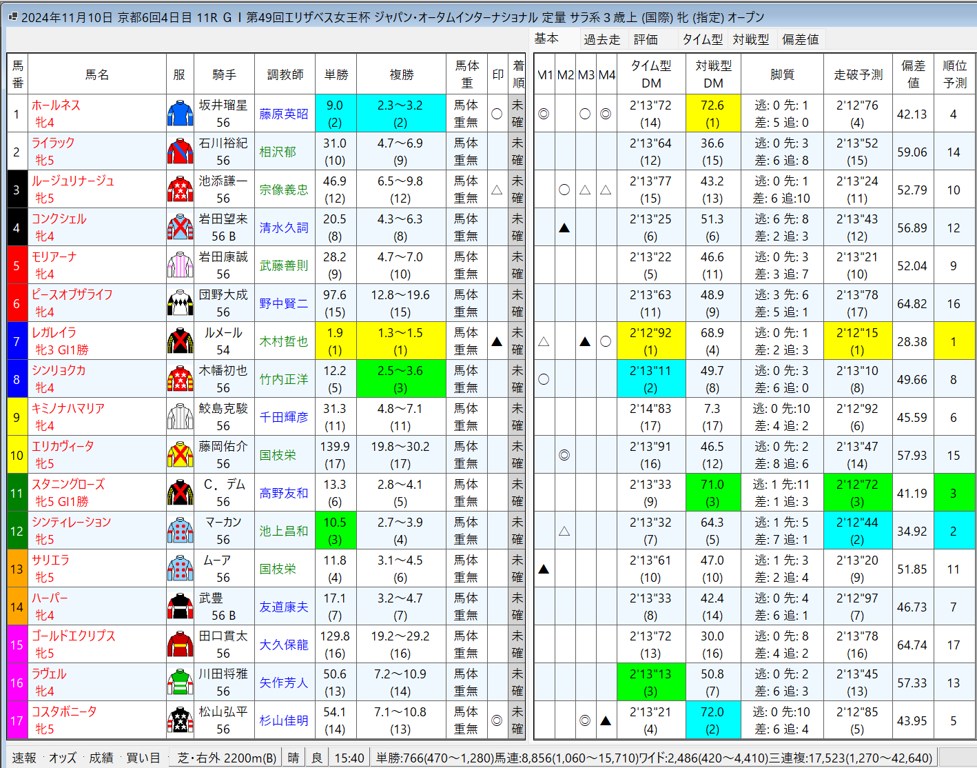Click the silk icon for シンティレーション
Screen dimensions: 977x768
pyautogui.click(x=180, y=531)
